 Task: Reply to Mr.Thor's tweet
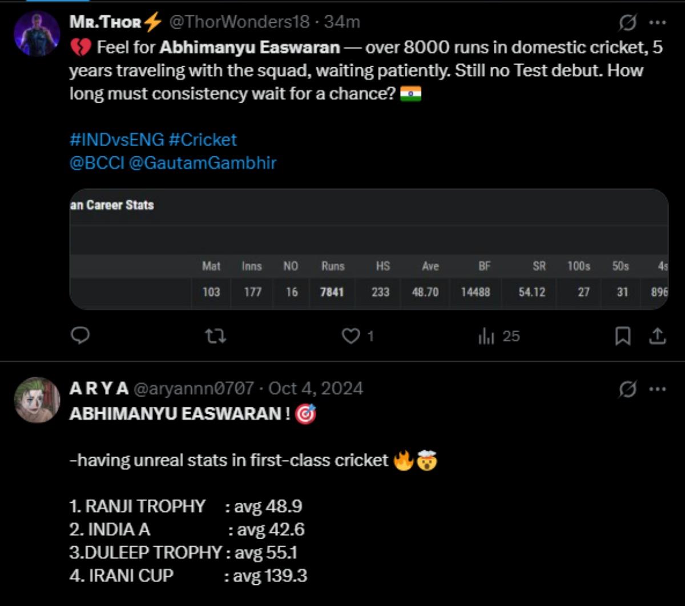tap(80, 336)
